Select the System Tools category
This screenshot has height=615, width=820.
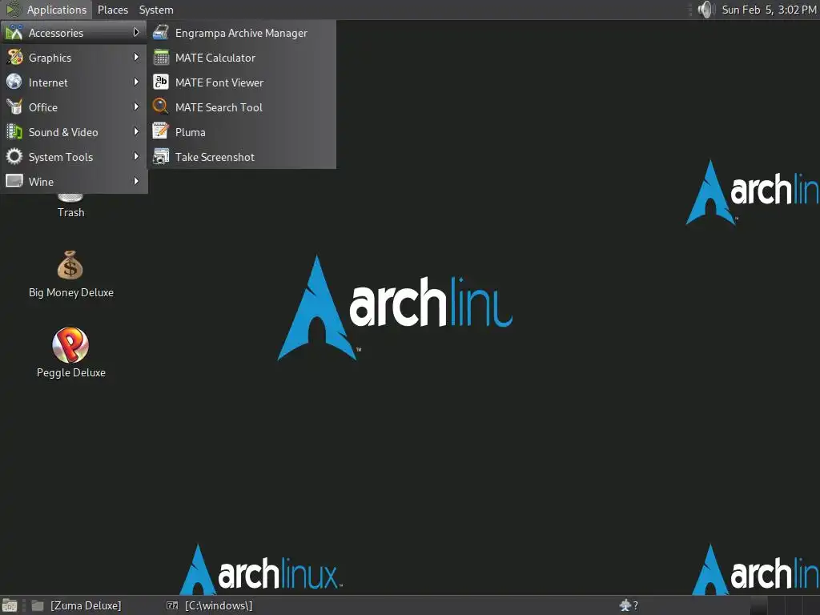click(74, 157)
